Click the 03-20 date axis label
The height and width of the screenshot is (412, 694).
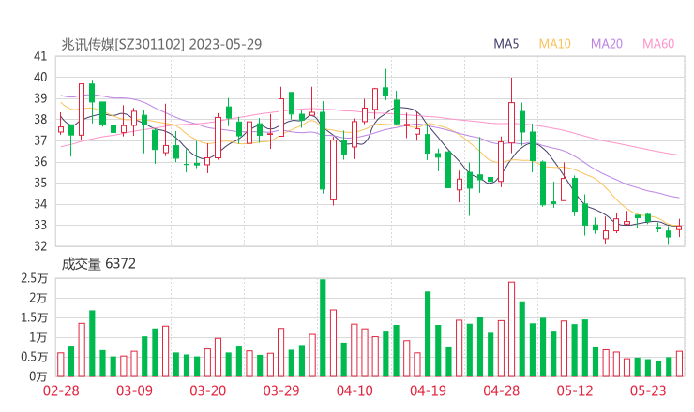coord(208,390)
